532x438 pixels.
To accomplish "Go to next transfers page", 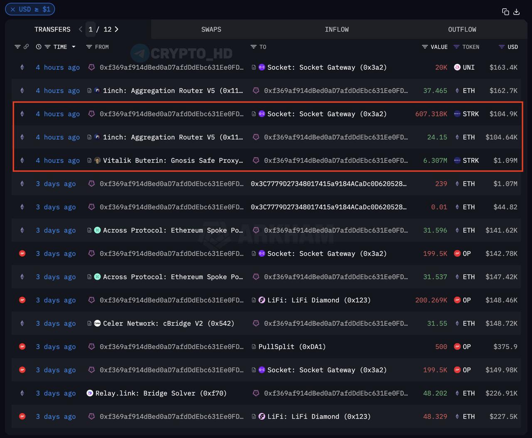I will point(117,29).
